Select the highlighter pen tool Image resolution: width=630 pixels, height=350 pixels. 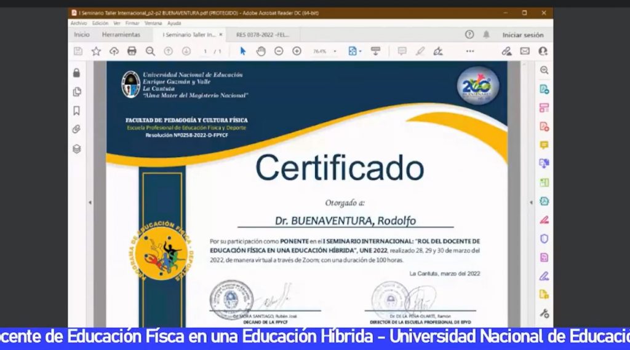420,51
